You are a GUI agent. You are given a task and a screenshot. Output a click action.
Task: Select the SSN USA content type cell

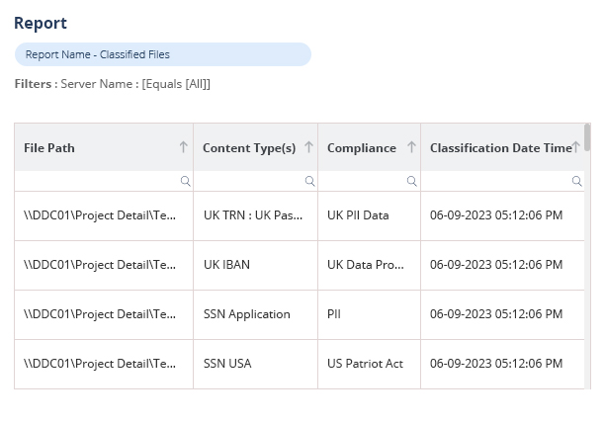click(x=227, y=364)
